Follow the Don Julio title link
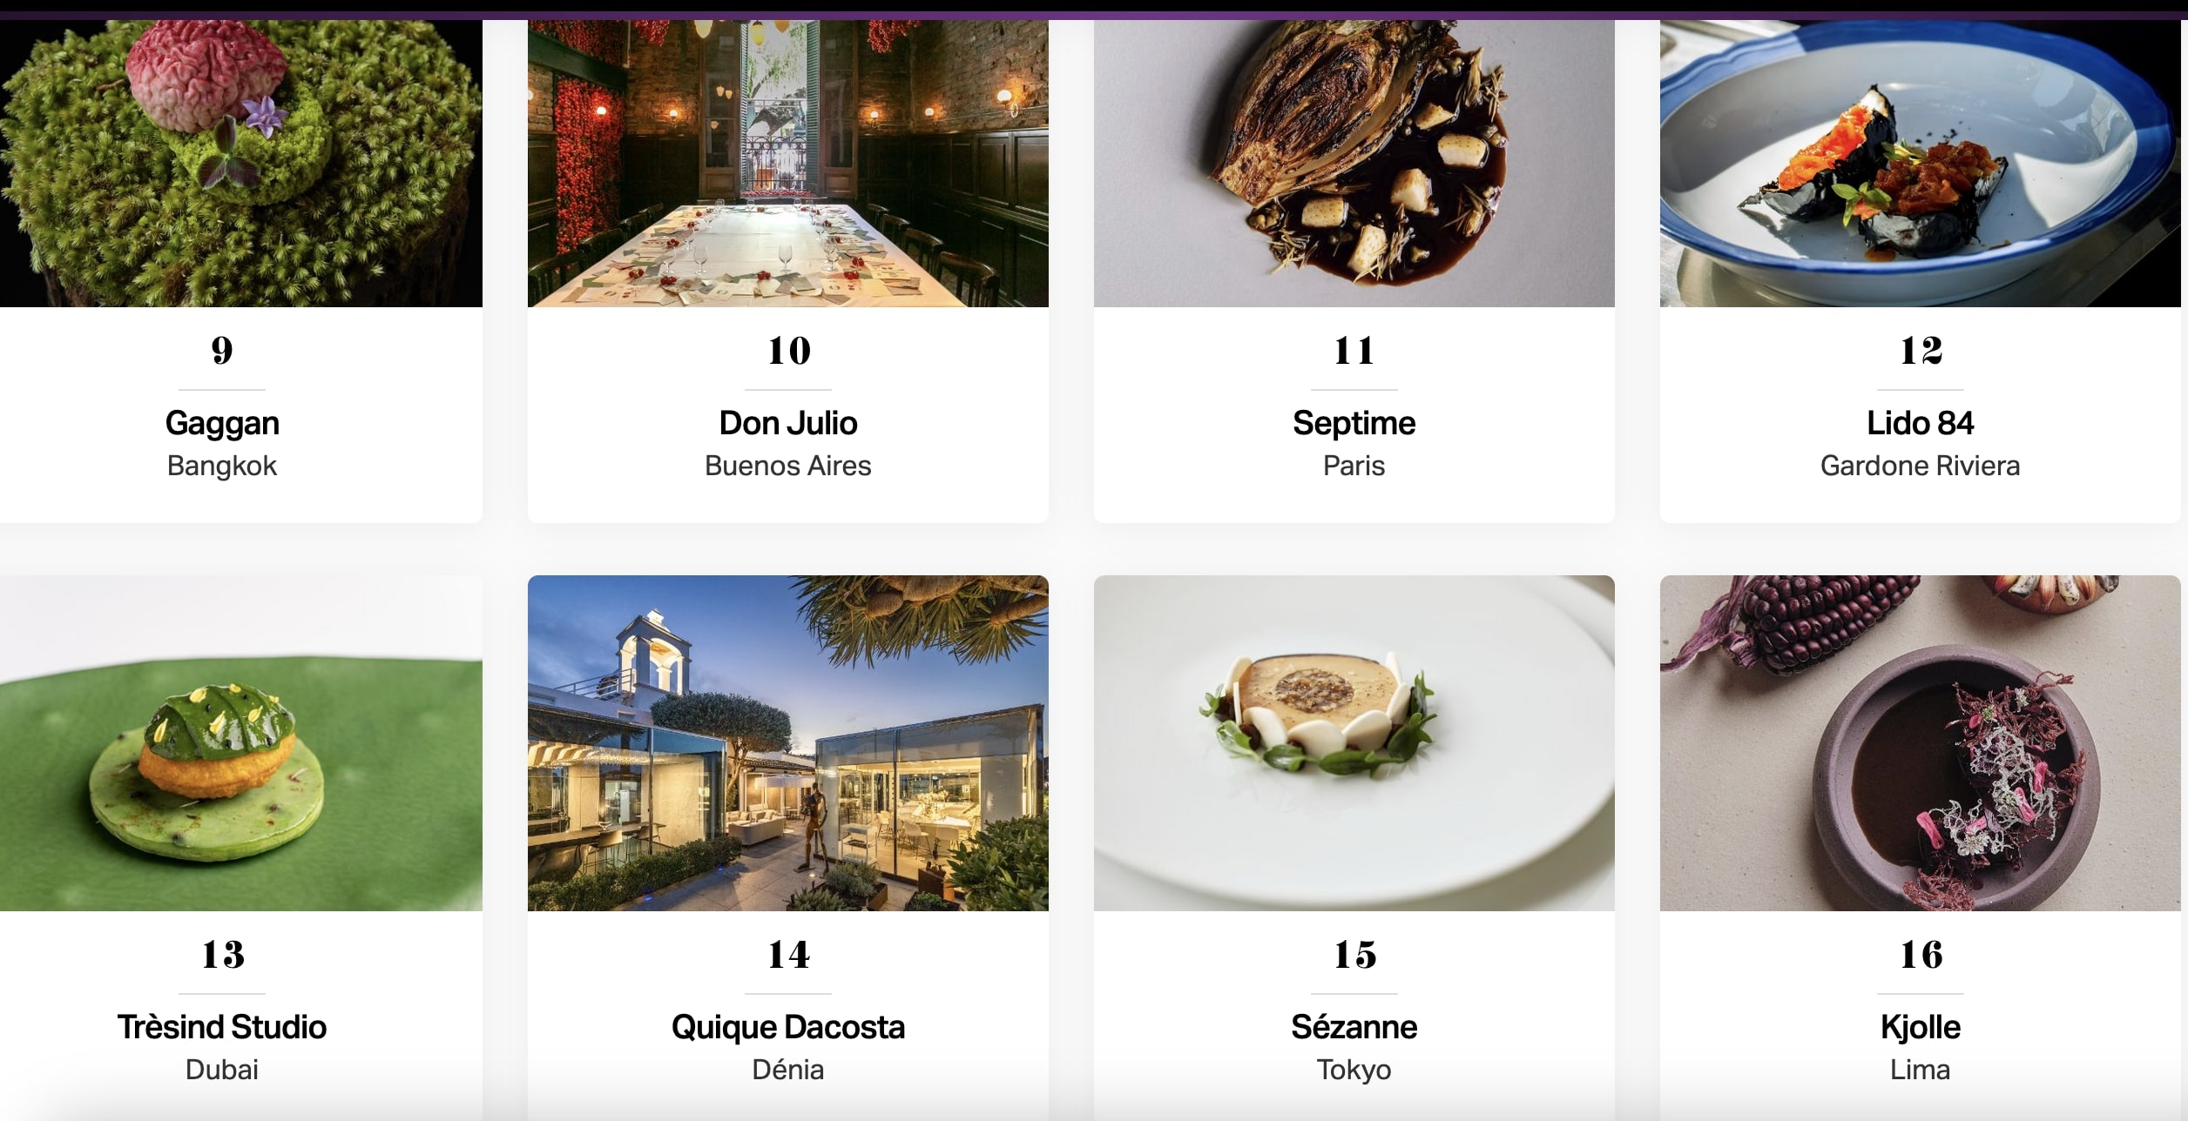Screen dimensions: 2188x1121 pos(788,423)
